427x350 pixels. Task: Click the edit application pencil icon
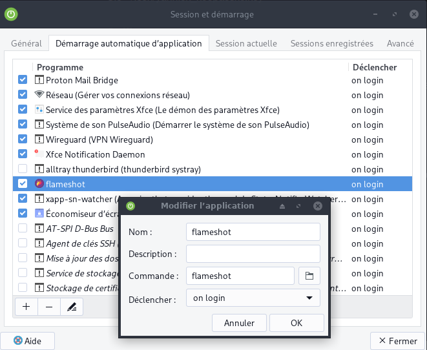coord(71,307)
